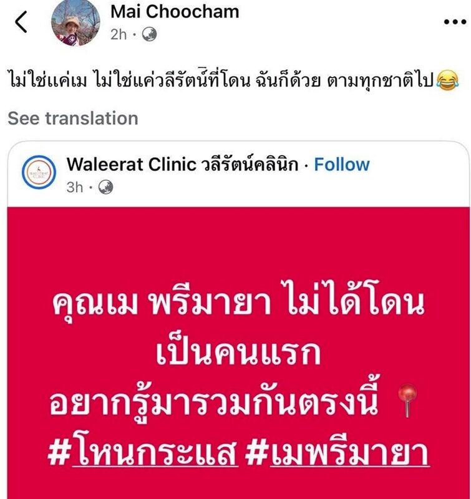471x499 pixels.
Task: Click headline text คุณเม พรีมายา ไม่ได้โดน
Action: point(238,302)
